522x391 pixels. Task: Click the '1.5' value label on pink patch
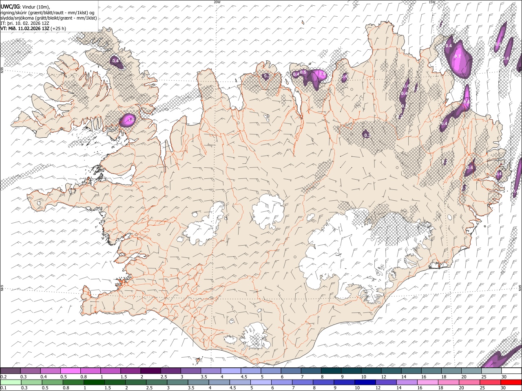(130, 120)
